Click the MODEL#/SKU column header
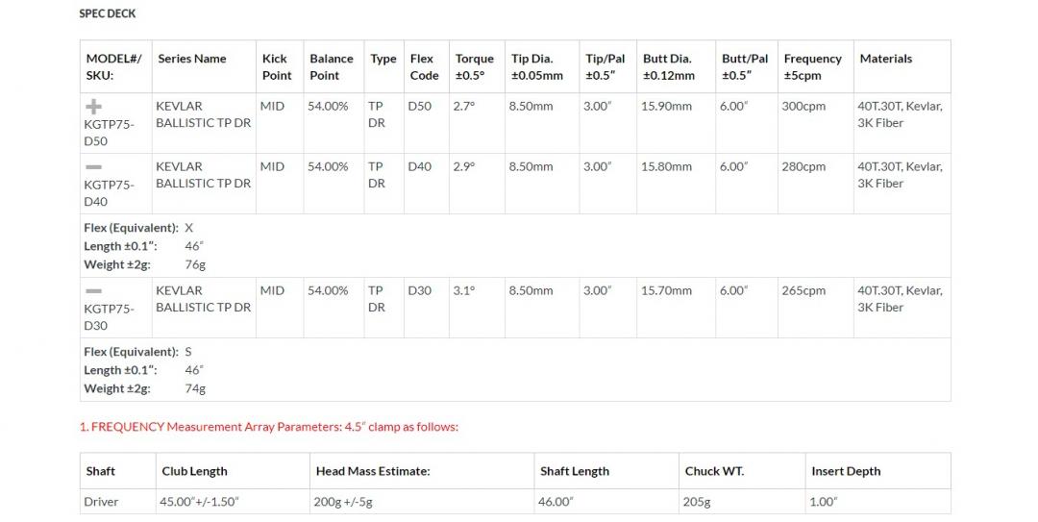This screenshot has height=522, width=1038. tap(113, 67)
